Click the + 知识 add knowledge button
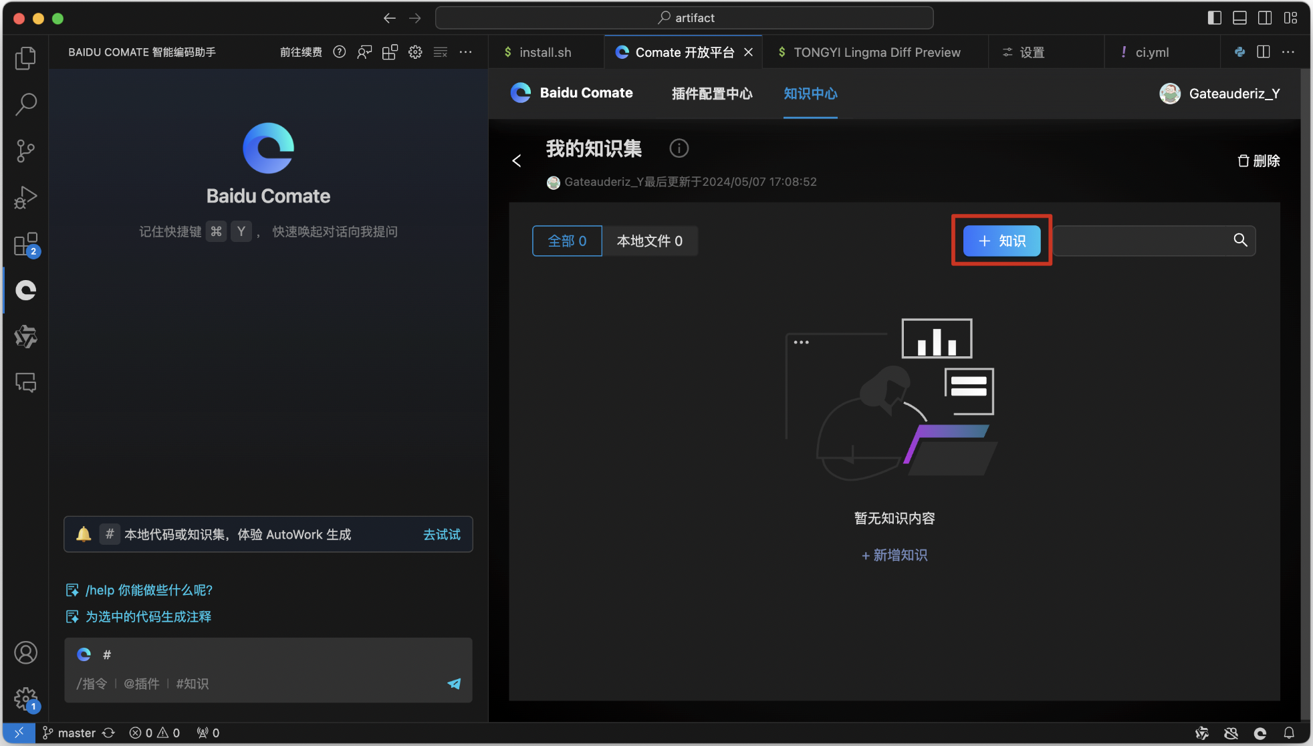The image size is (1313, 746). click(x=1001, y=241)
